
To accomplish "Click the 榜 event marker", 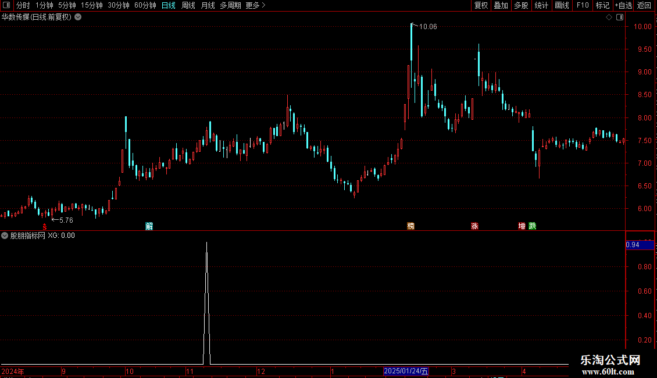I will click(411, 226).
